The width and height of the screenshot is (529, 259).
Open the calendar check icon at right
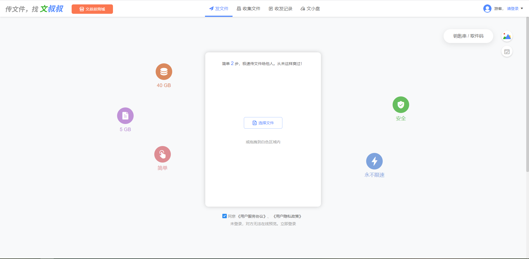(507, 52)
